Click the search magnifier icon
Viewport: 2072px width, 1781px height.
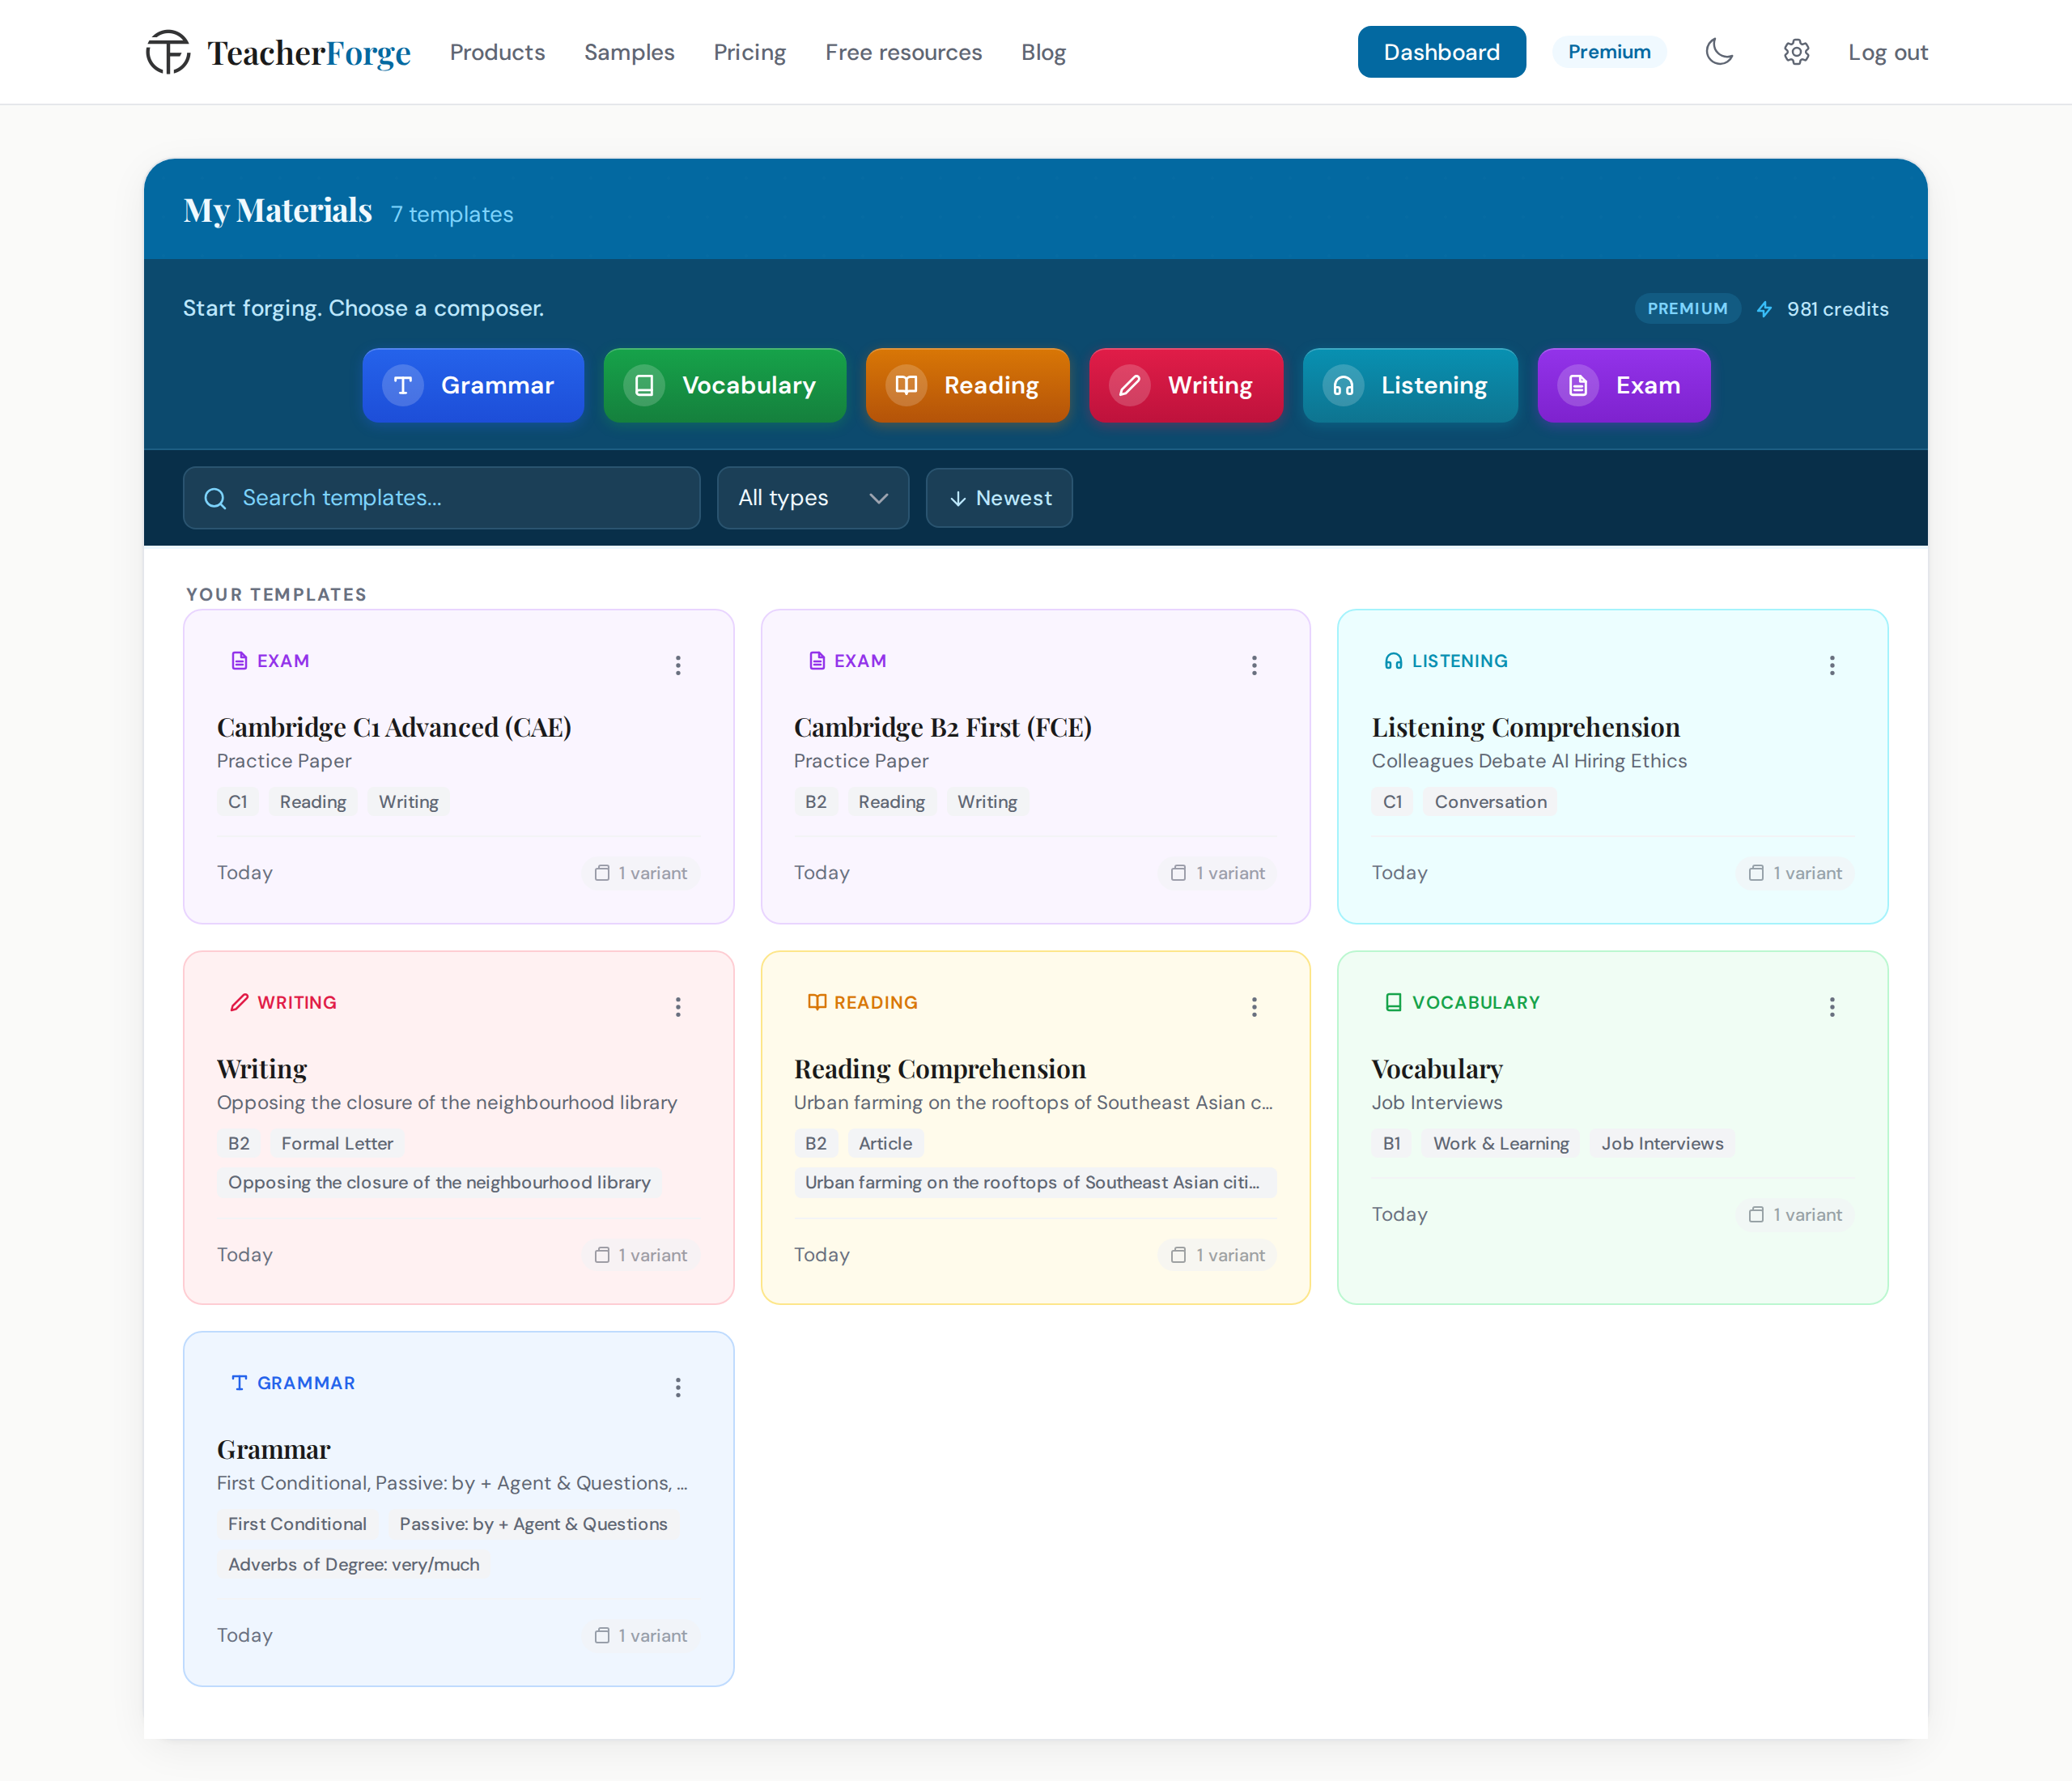click(x=215, y=498)
